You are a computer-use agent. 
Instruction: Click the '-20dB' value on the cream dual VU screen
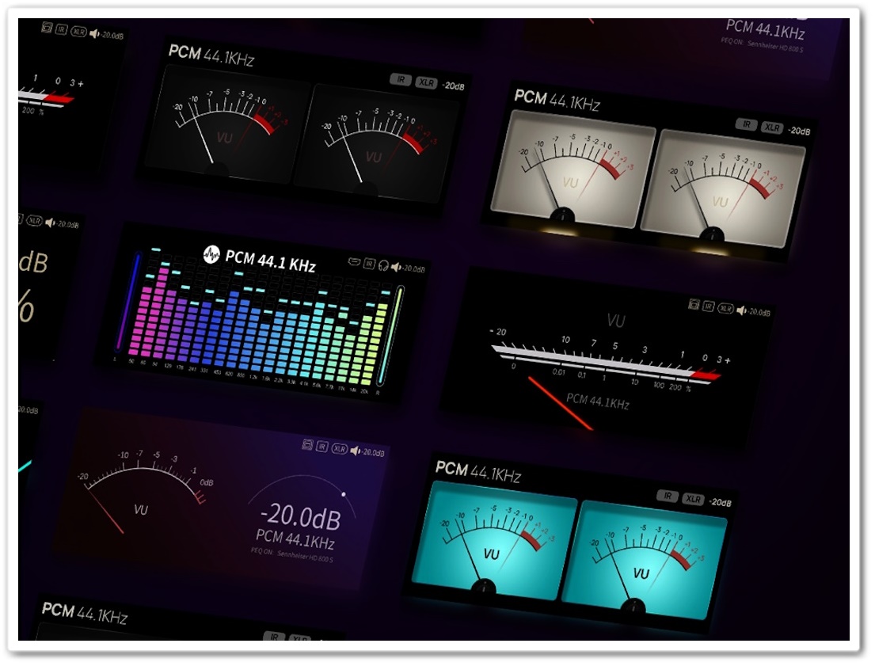[x=798, y=131]
